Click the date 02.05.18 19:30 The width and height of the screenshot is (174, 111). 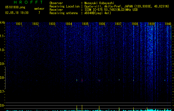tap(17, 13)
